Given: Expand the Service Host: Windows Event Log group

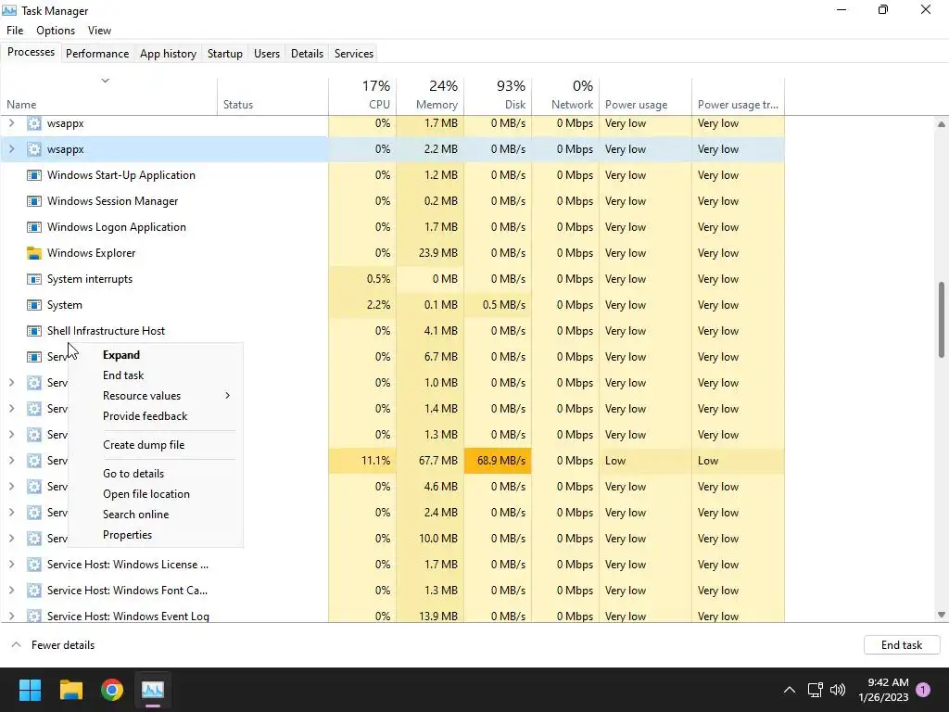Looking at the screenshot, I should [x=11, y=616].
